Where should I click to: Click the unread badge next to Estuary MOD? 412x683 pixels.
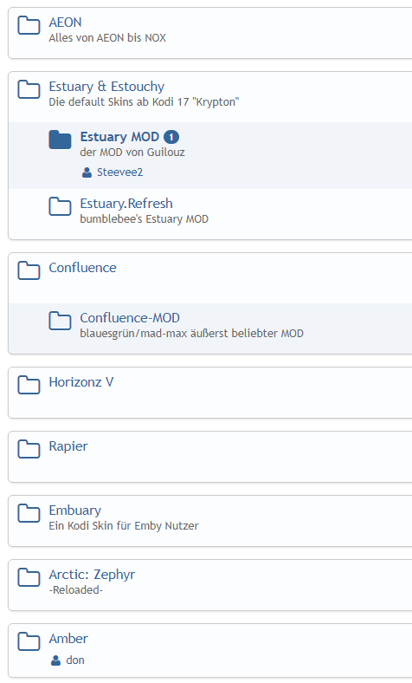coord(171,137)
